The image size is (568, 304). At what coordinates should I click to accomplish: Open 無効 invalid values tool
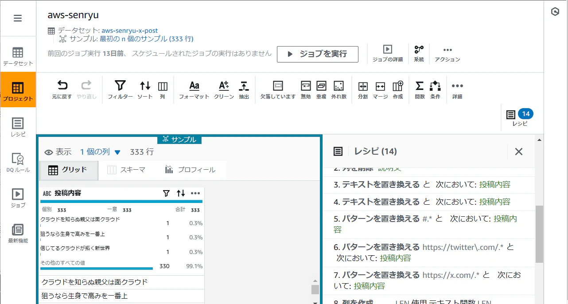(x=306, y=90)
